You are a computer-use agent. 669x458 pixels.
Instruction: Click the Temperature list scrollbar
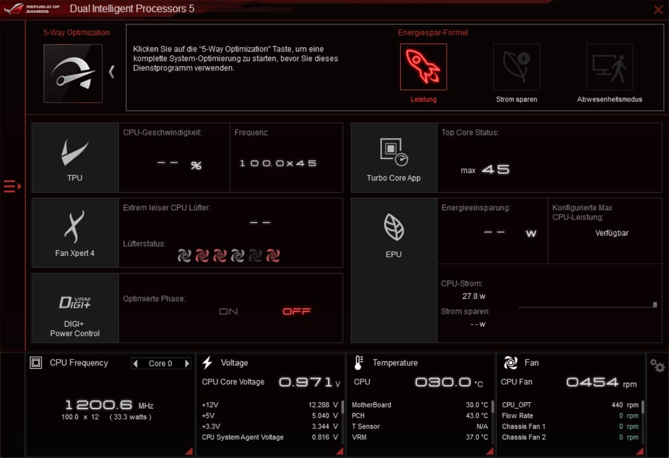click(x=493, y=407)
